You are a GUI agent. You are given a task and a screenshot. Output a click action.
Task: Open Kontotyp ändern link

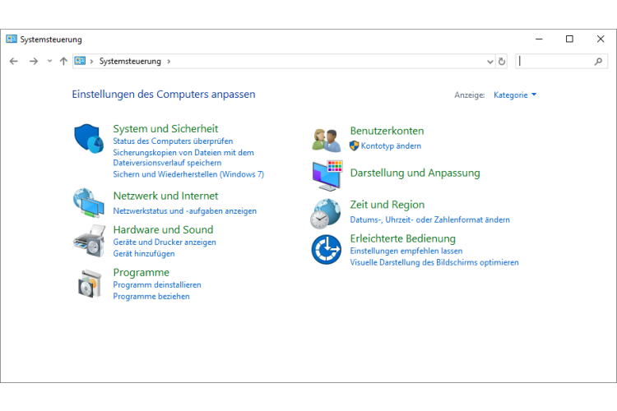(x=391, y=145)
